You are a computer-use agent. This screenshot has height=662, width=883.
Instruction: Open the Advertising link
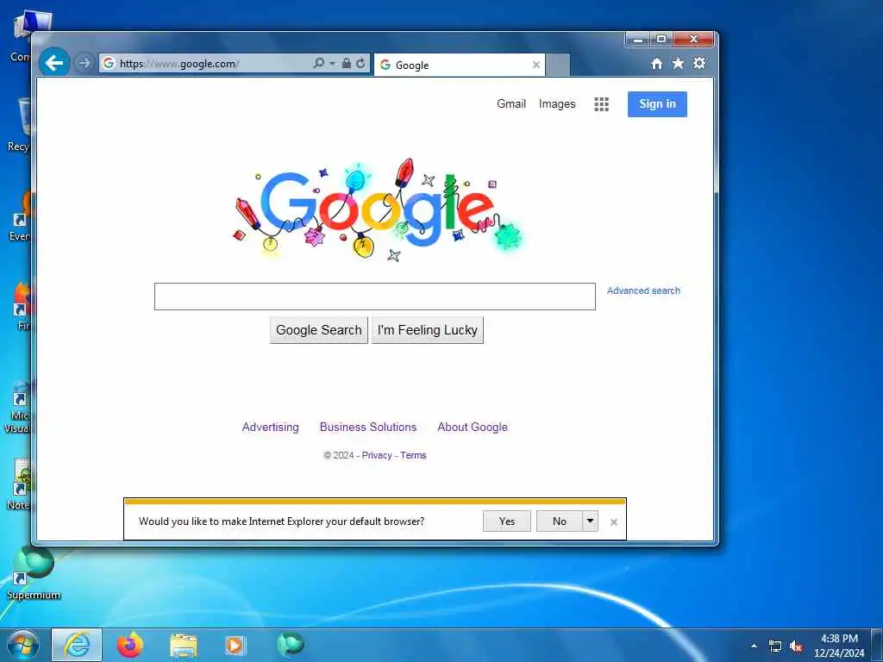(270, 427)
